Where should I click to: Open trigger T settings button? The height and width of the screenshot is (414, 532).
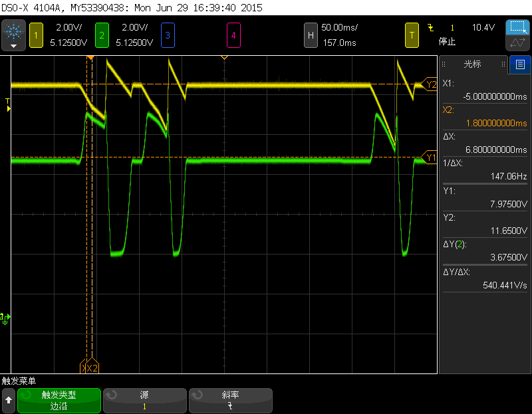[x=412, y=35]
